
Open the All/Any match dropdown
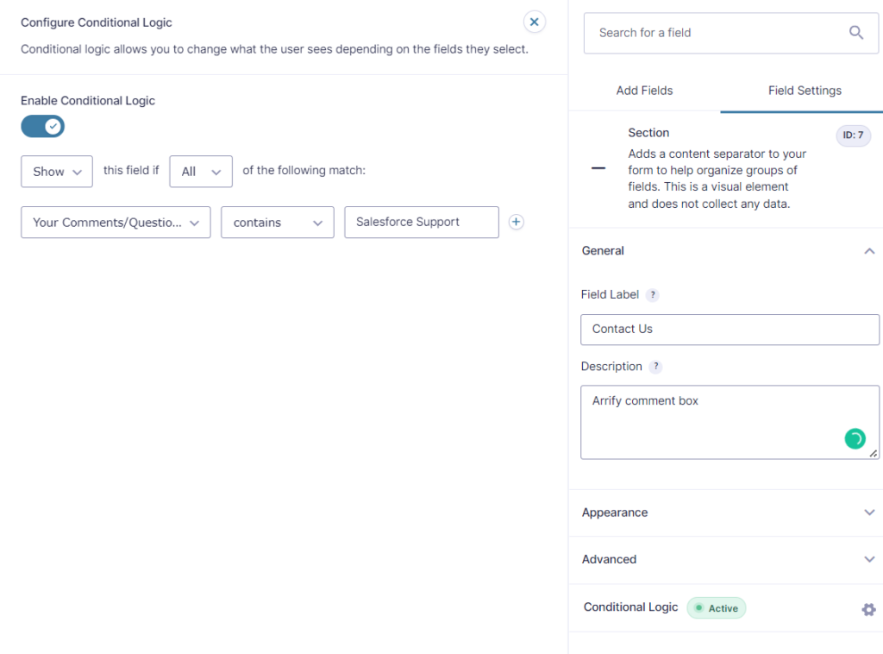pyautogui.click(x=201, y=172)
